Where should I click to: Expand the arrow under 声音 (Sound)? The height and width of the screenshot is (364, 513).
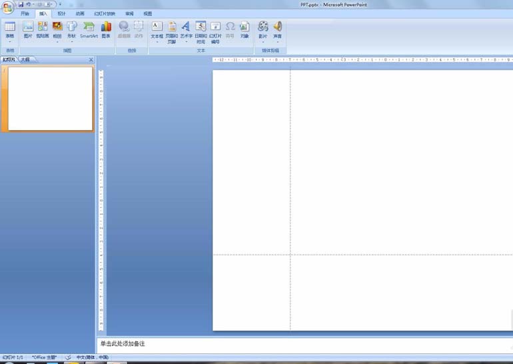click(277, 42)
